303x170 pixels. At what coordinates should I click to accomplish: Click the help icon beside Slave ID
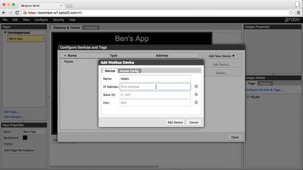click(x=196, y=94)
